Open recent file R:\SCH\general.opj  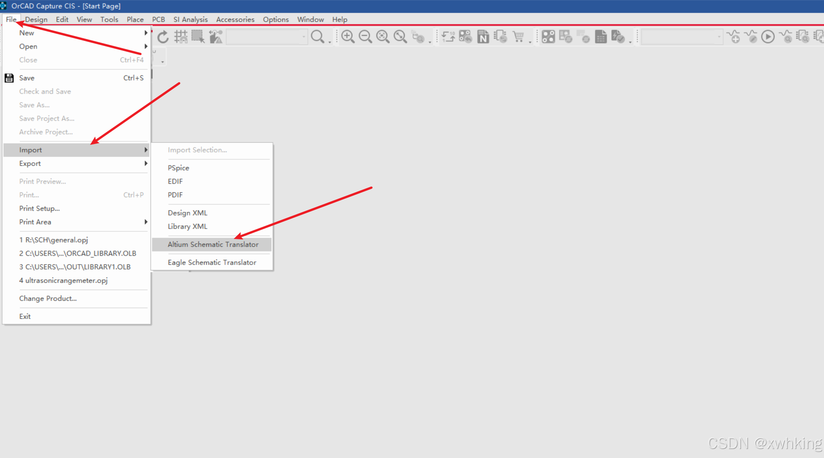77,240
